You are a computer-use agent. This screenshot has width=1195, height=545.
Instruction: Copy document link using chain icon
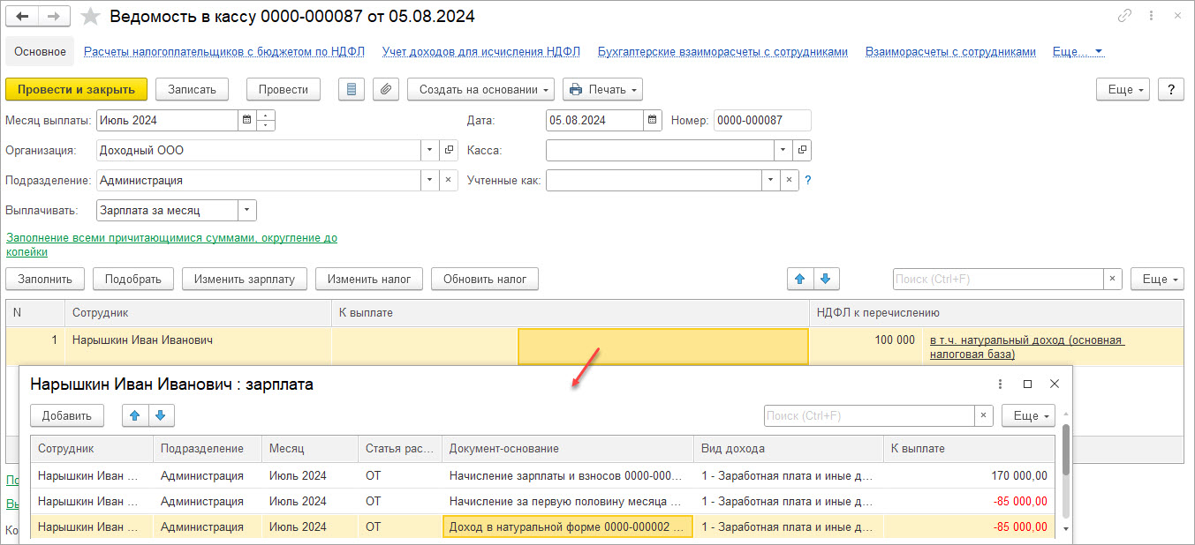(1124, 16)
